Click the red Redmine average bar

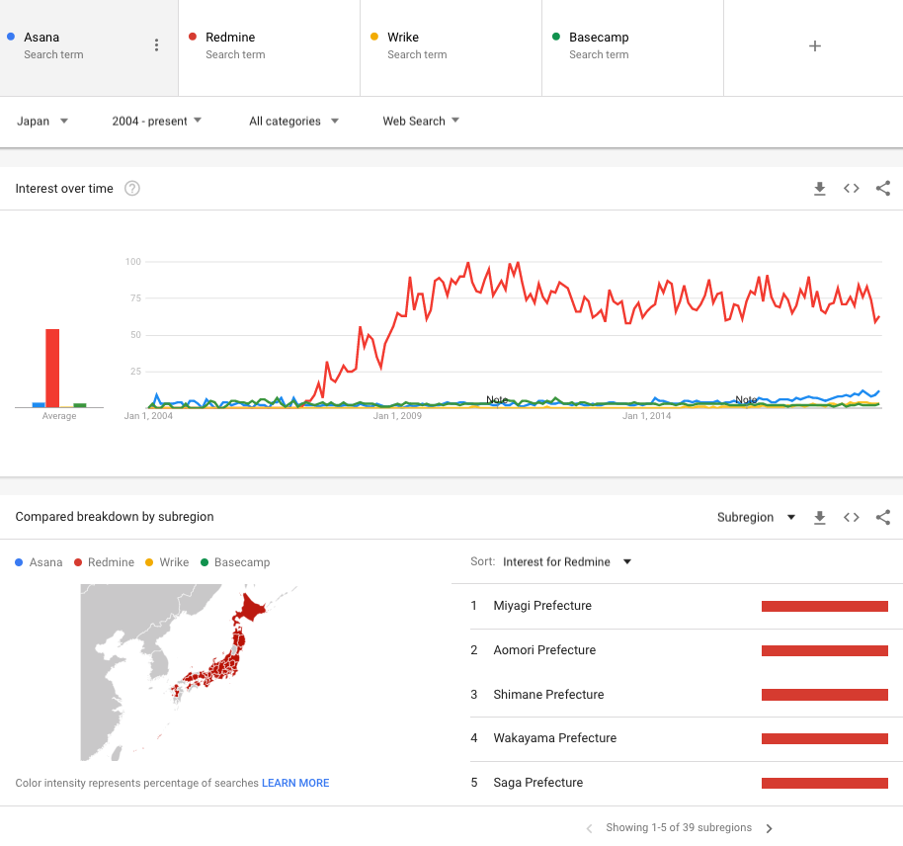[x=52, y=369]
